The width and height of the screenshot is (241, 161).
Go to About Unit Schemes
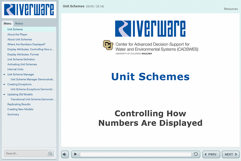tap(20, 39)
